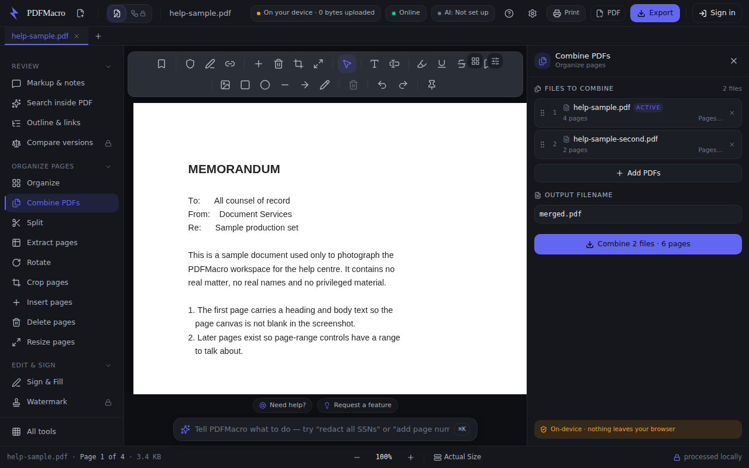
Task: Open the Online status pill
Action: click(x=406, y=13)
